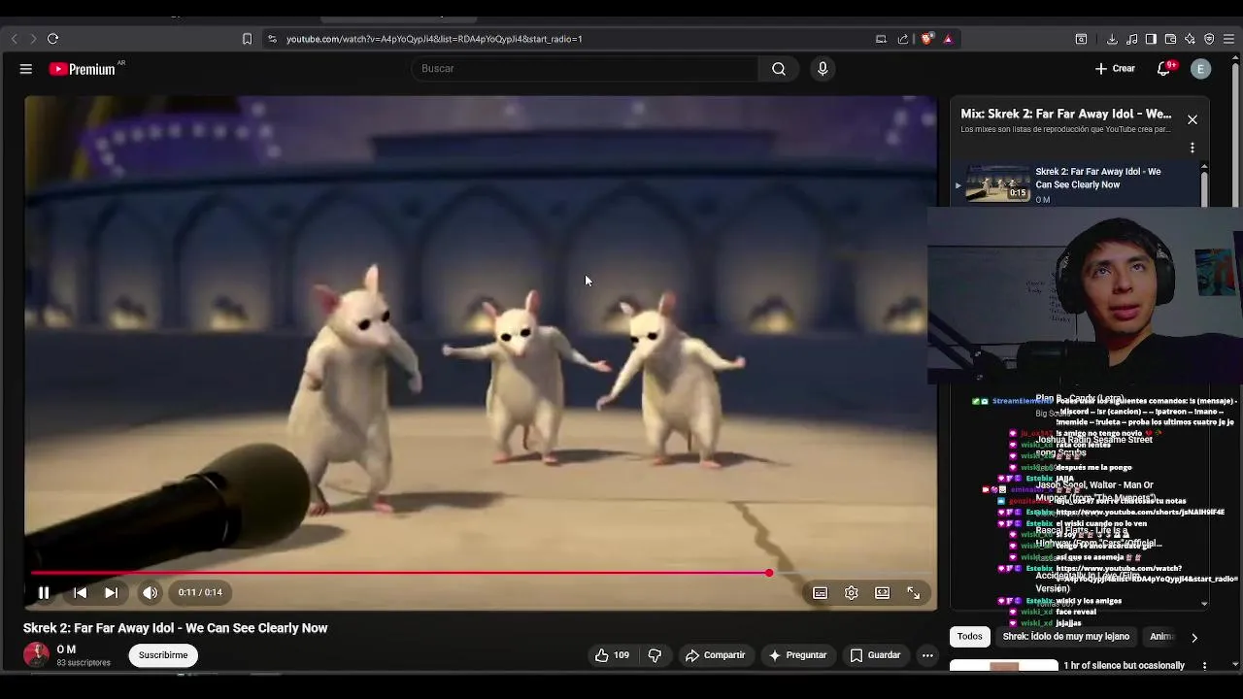This screenshot has width=1243, height=699.
Task: Close the Mix playlist panel
Action: tap(1193, 119)
